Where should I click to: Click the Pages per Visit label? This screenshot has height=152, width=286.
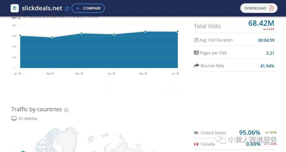pyautogui.click(x=213, y=53)
